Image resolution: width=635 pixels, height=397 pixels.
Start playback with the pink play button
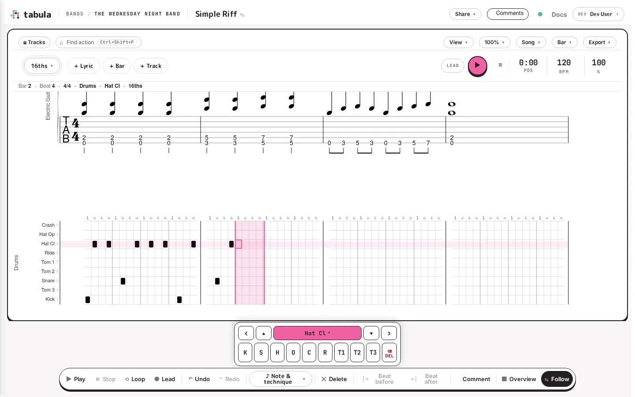477,65
